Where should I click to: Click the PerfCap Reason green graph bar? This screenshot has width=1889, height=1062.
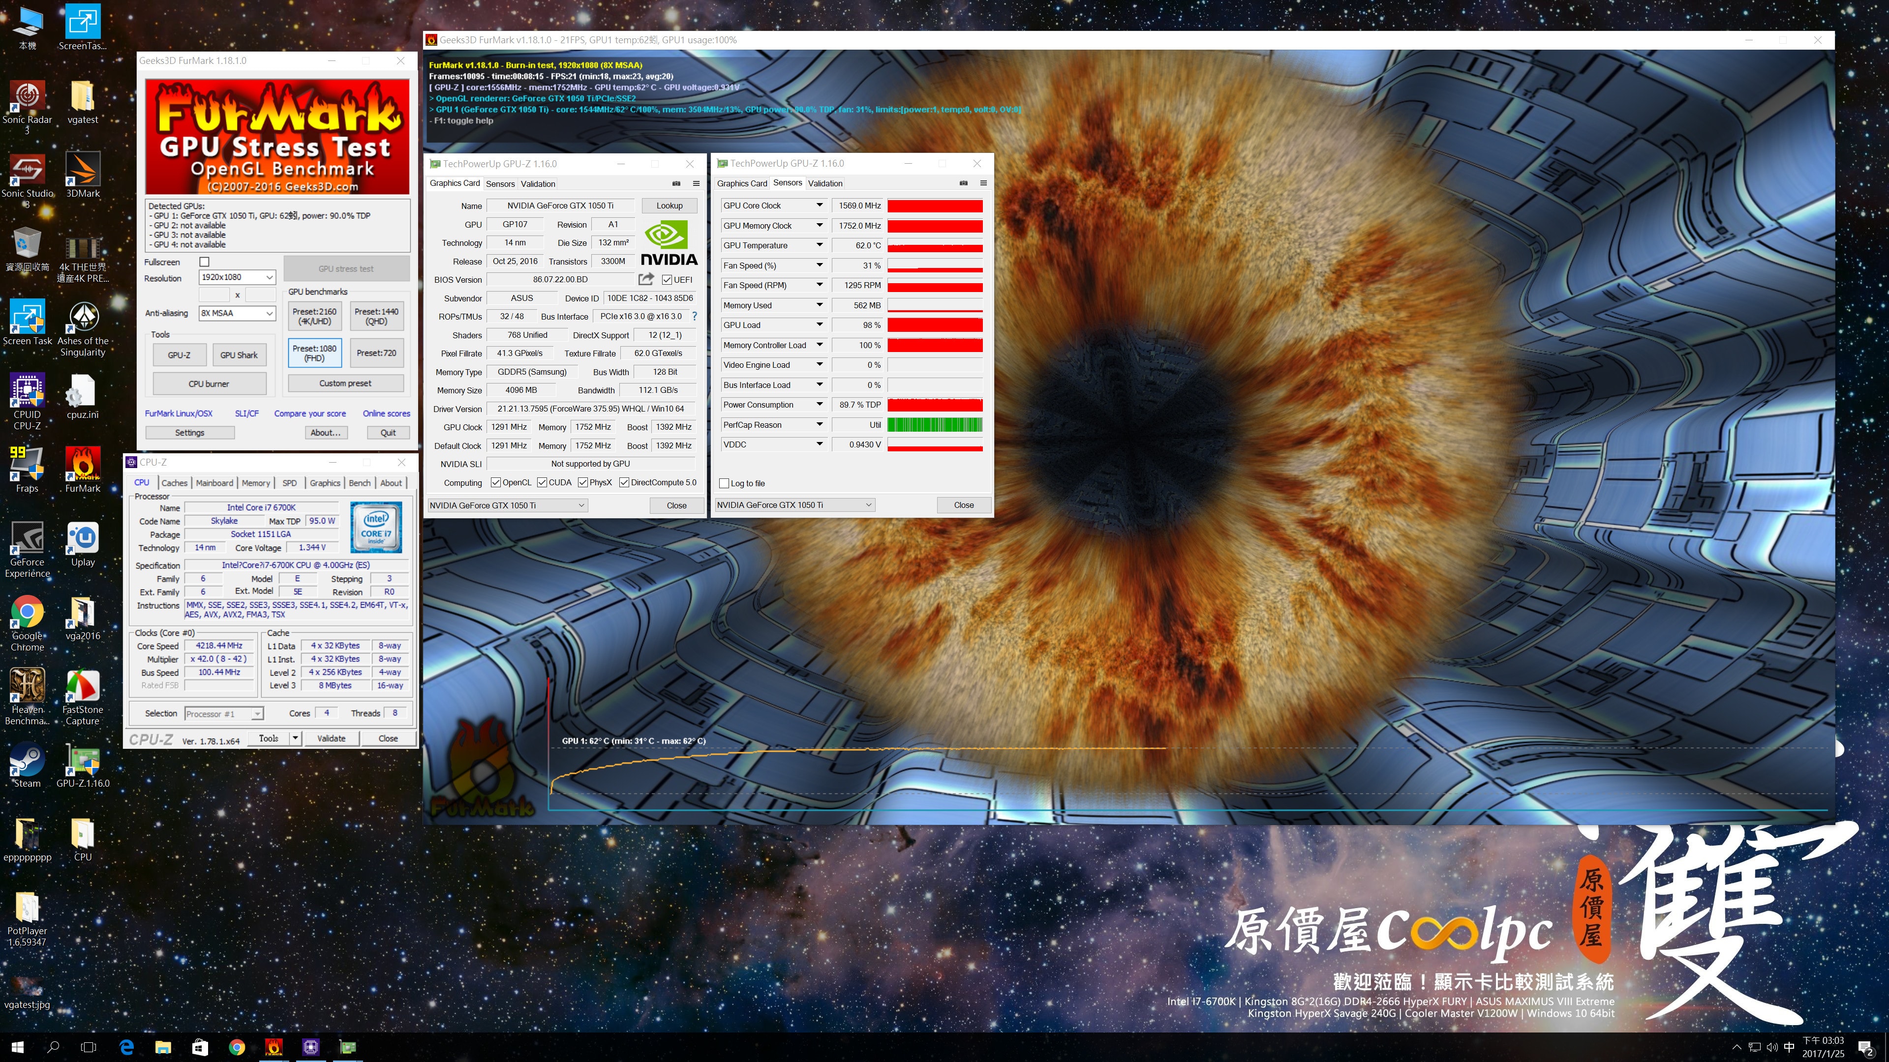pyautogui.click(x=935, y=424)
